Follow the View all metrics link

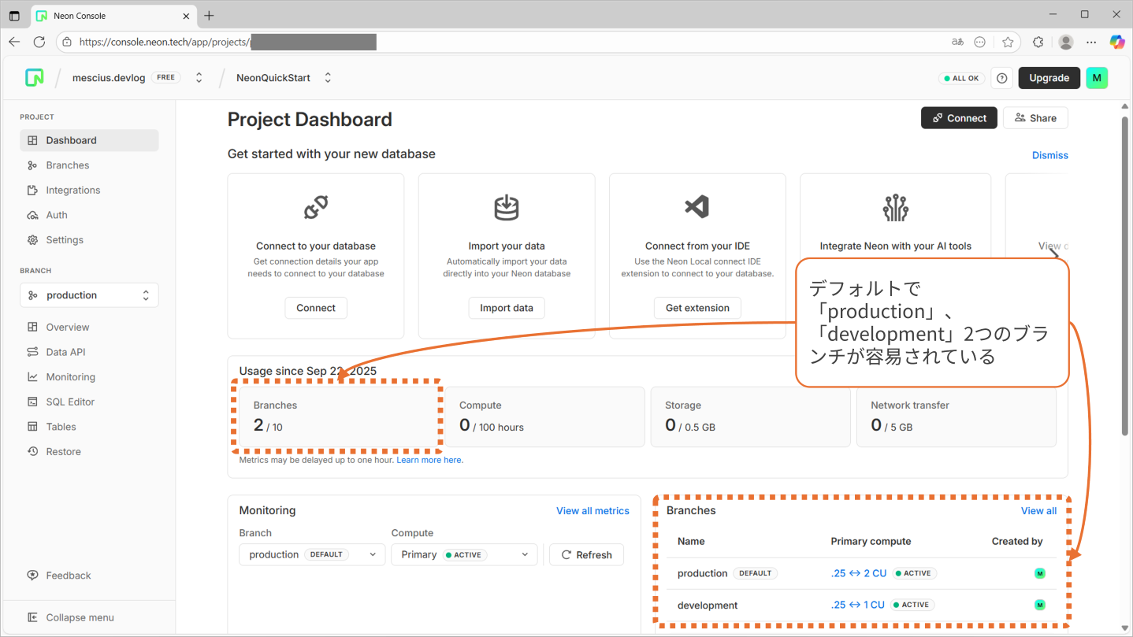click(593, 511)
